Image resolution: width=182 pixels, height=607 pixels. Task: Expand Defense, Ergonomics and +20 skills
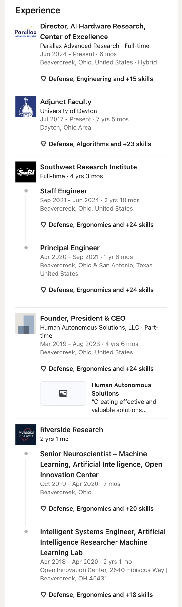97,509
